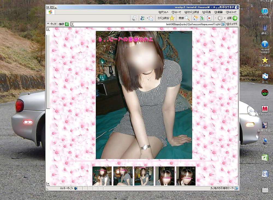Maximize the Internet Explorer window
The image size is (273, 200).
click(52, 7)
